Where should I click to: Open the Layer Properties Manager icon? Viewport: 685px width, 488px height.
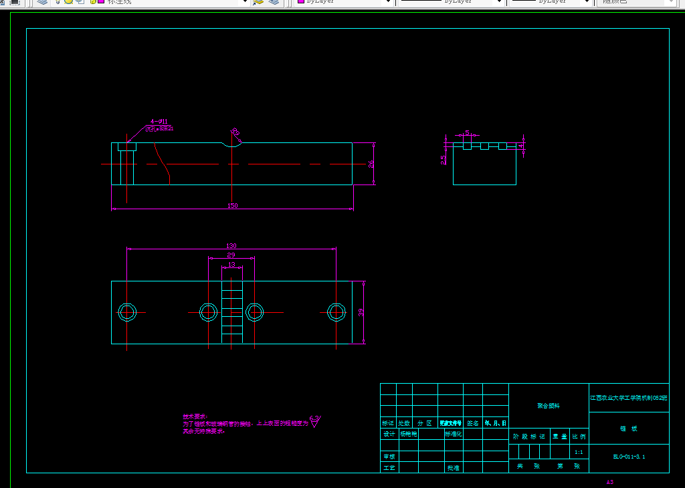[x=42, y=2]
